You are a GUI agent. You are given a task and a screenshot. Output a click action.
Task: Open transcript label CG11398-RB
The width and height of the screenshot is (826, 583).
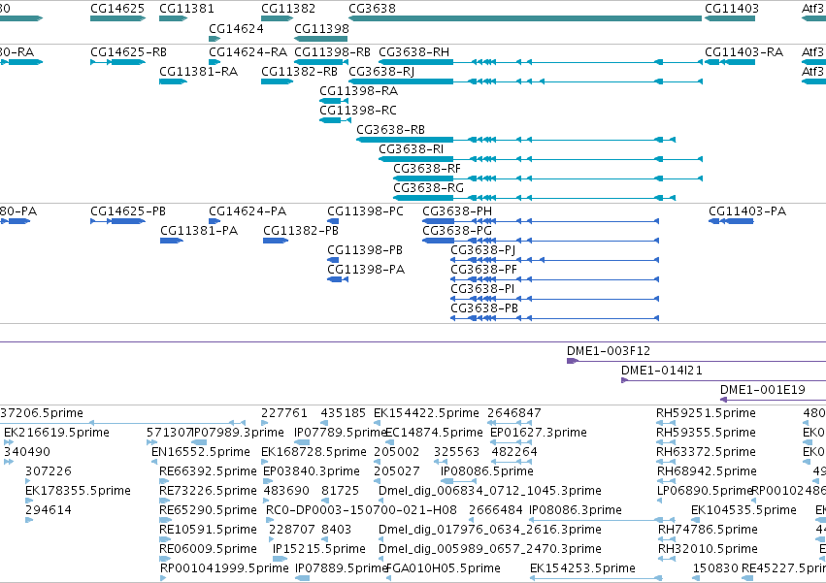tap(332, 52)
